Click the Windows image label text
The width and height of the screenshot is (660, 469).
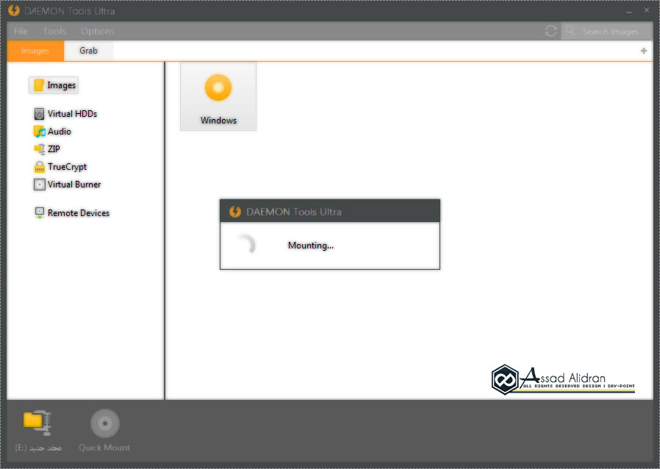218,121
